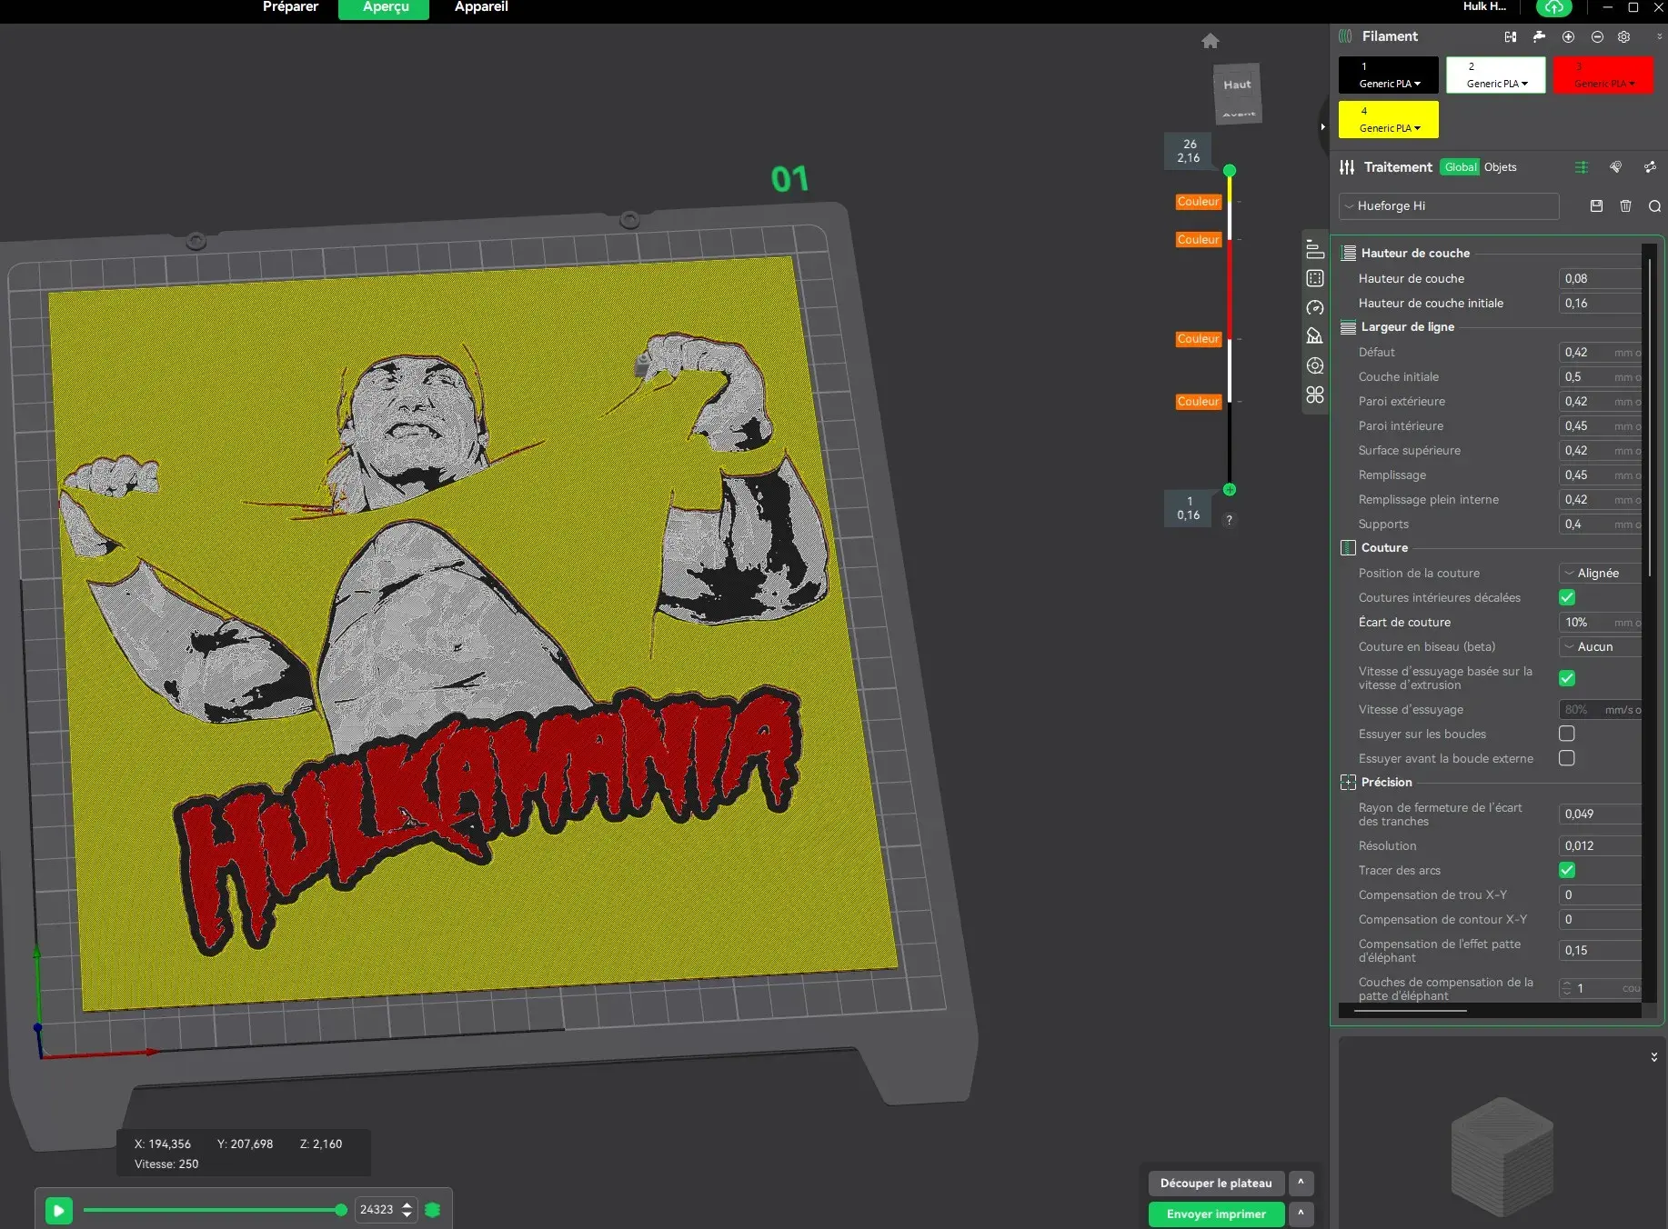This screenshot has width=1668, height=1229.
Task: Click the Résolution 0,012 field
Action: tap(1601, 846)
